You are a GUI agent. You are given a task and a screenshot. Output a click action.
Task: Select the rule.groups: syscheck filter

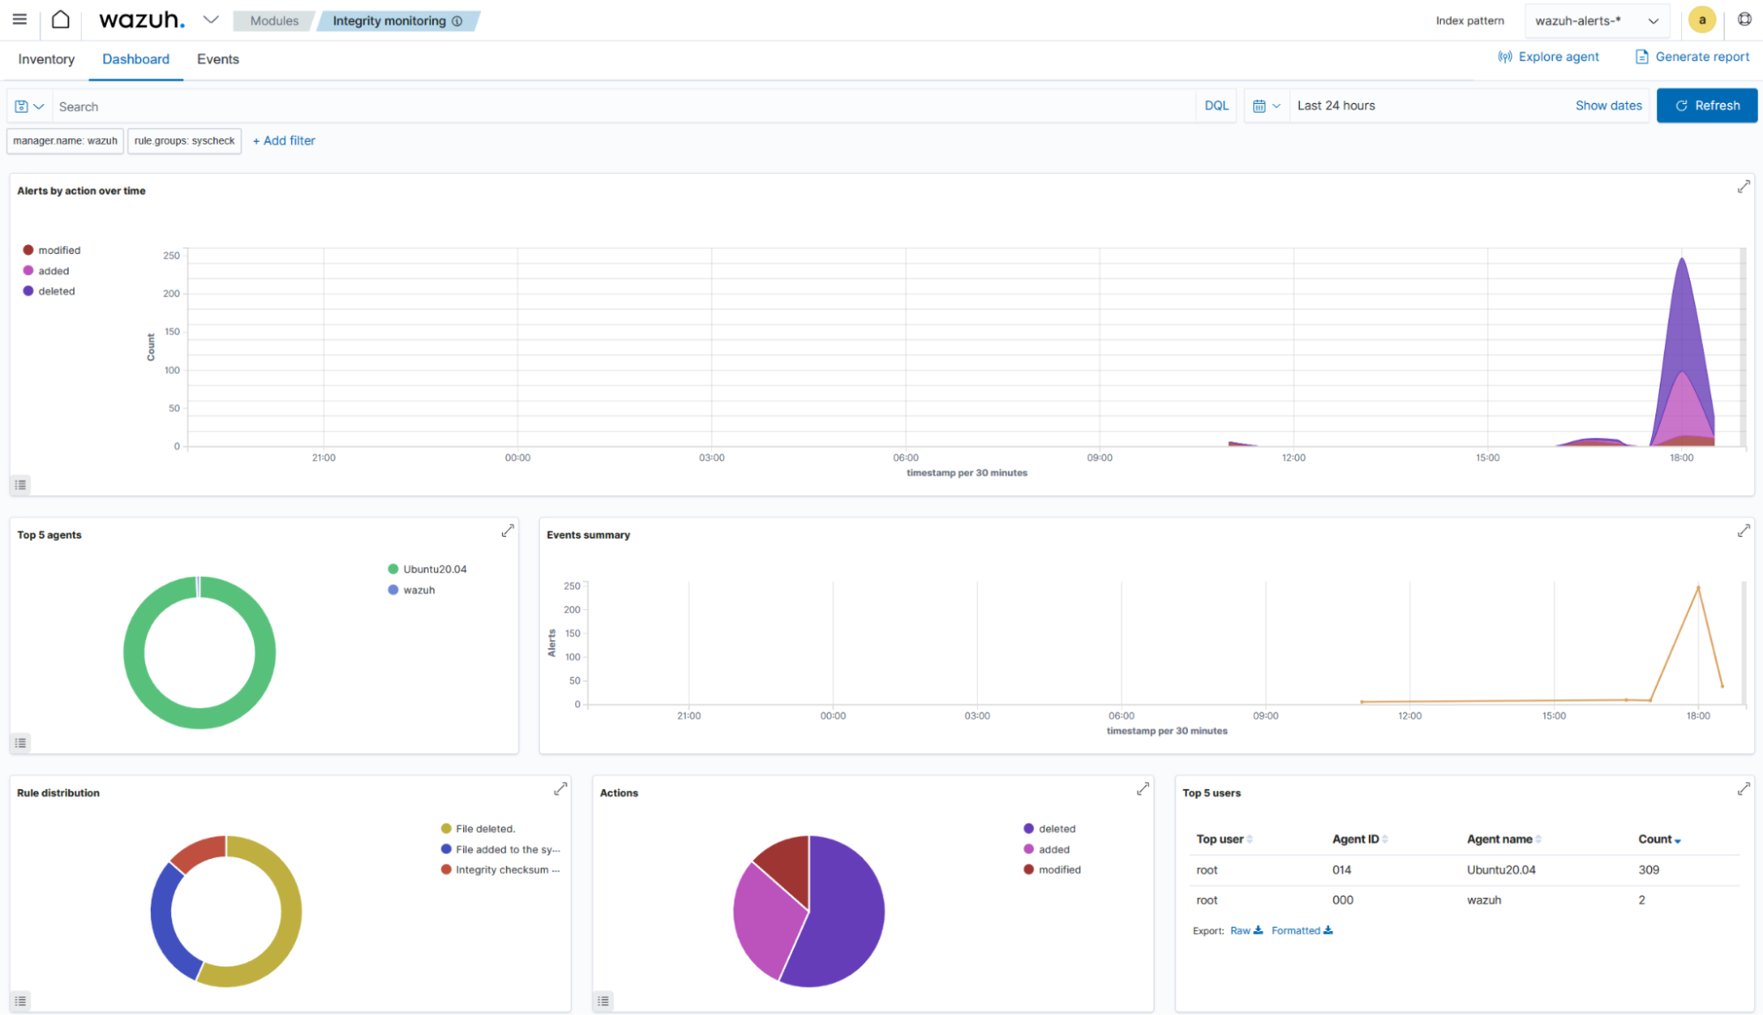[184, 141]
